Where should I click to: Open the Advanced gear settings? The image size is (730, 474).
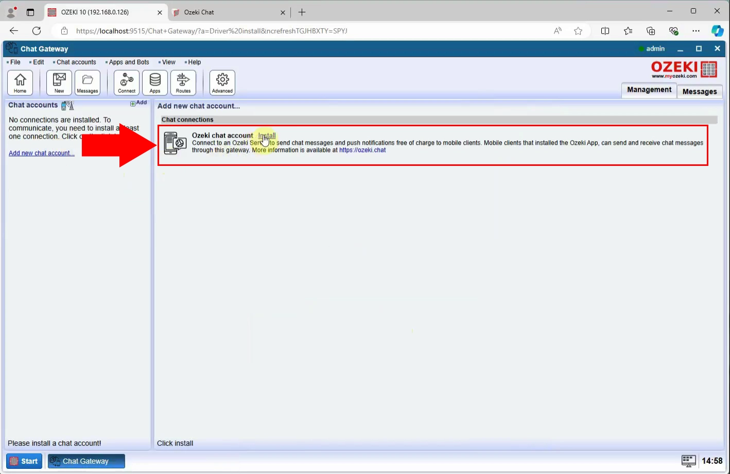tap(222, 82)
